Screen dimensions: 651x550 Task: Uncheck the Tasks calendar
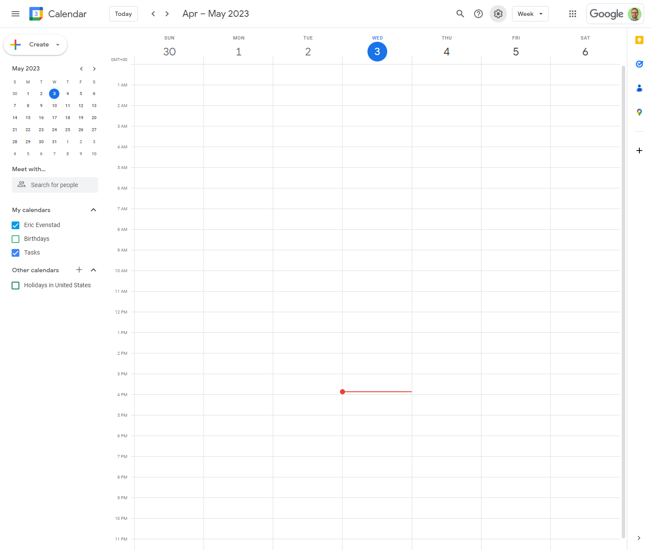[15, 252]
